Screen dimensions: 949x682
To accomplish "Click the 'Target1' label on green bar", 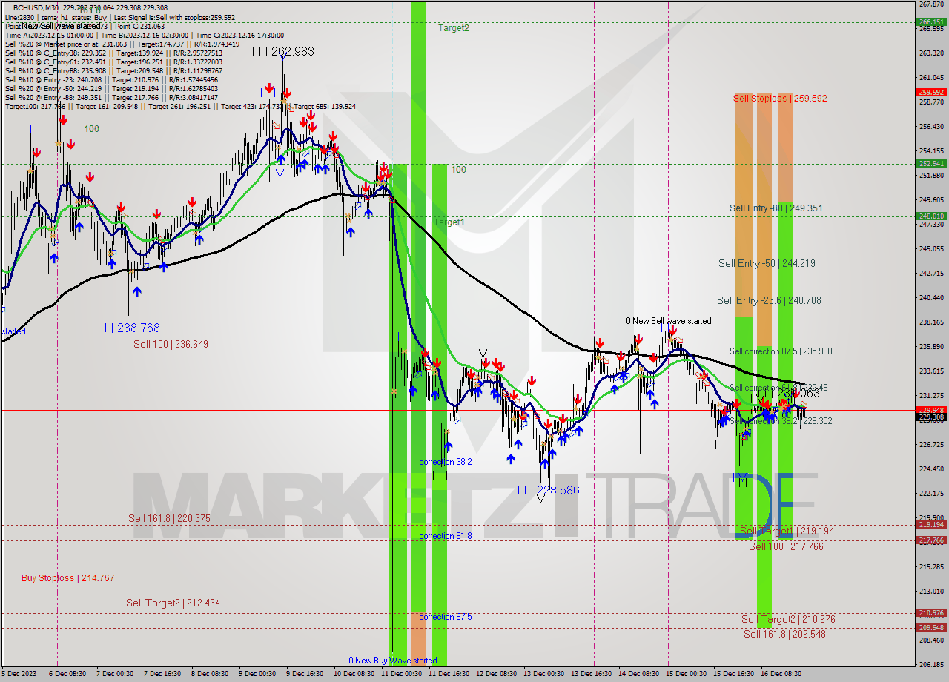I will coord(449,222).
